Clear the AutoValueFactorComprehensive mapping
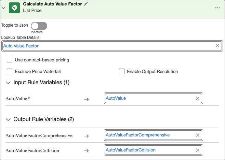The image size is (225, 160). point(198,135)
